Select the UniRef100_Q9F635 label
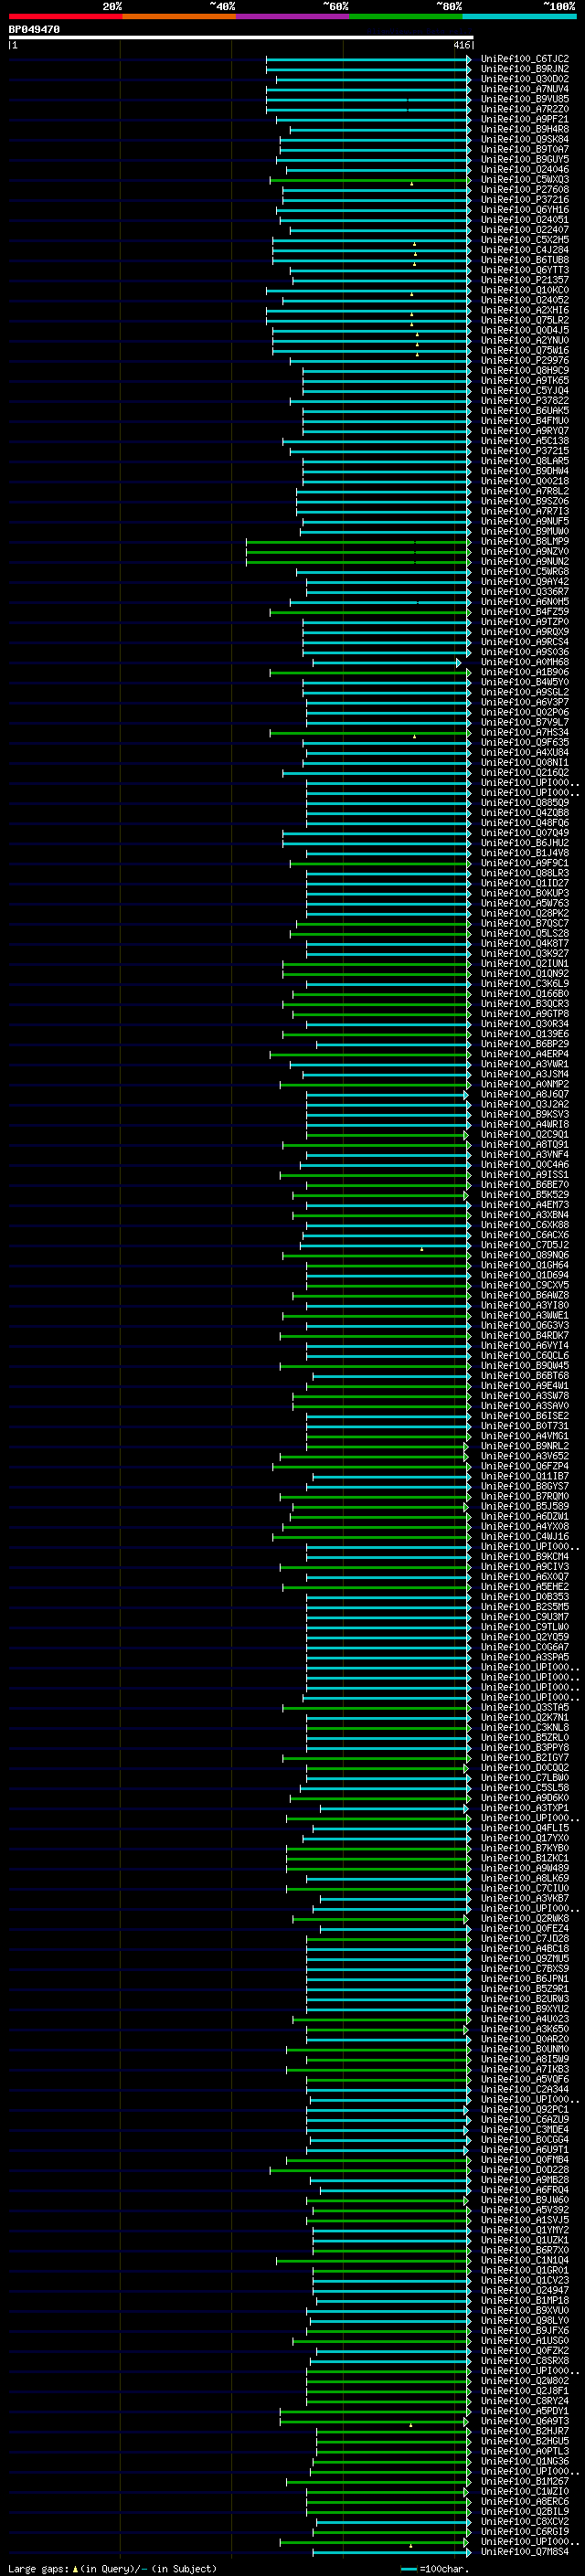Viewport: 585px width, 2576px height. pos(525,743)
